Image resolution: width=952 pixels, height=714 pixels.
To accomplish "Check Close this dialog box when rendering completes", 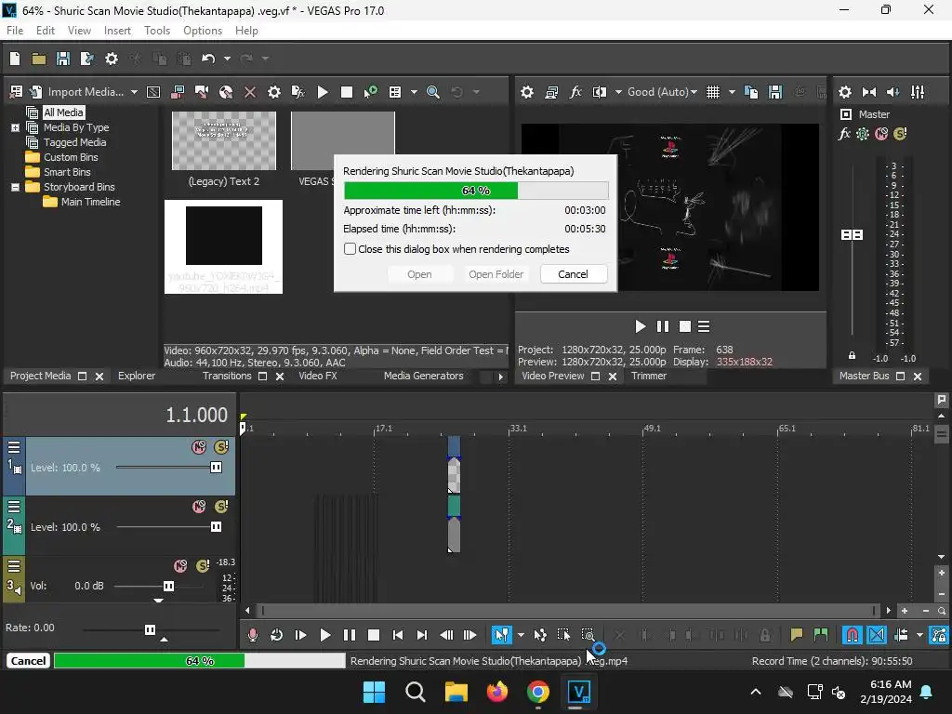I will tap(350, 249).
